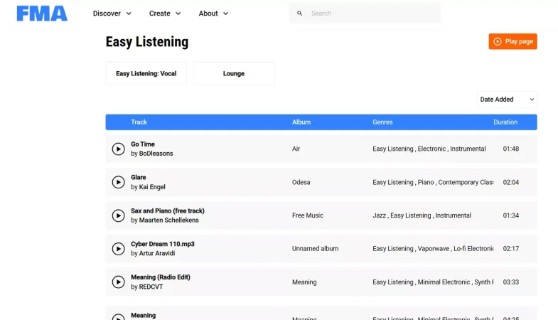Open the About dropdown

[213, 14]
